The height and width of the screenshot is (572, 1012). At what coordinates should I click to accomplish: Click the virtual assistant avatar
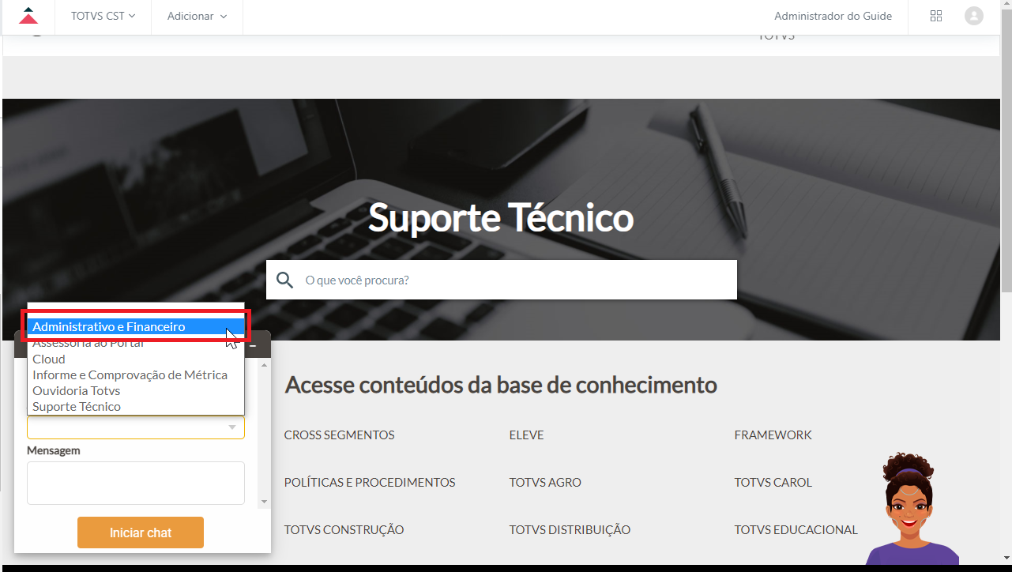pos(912,510)
